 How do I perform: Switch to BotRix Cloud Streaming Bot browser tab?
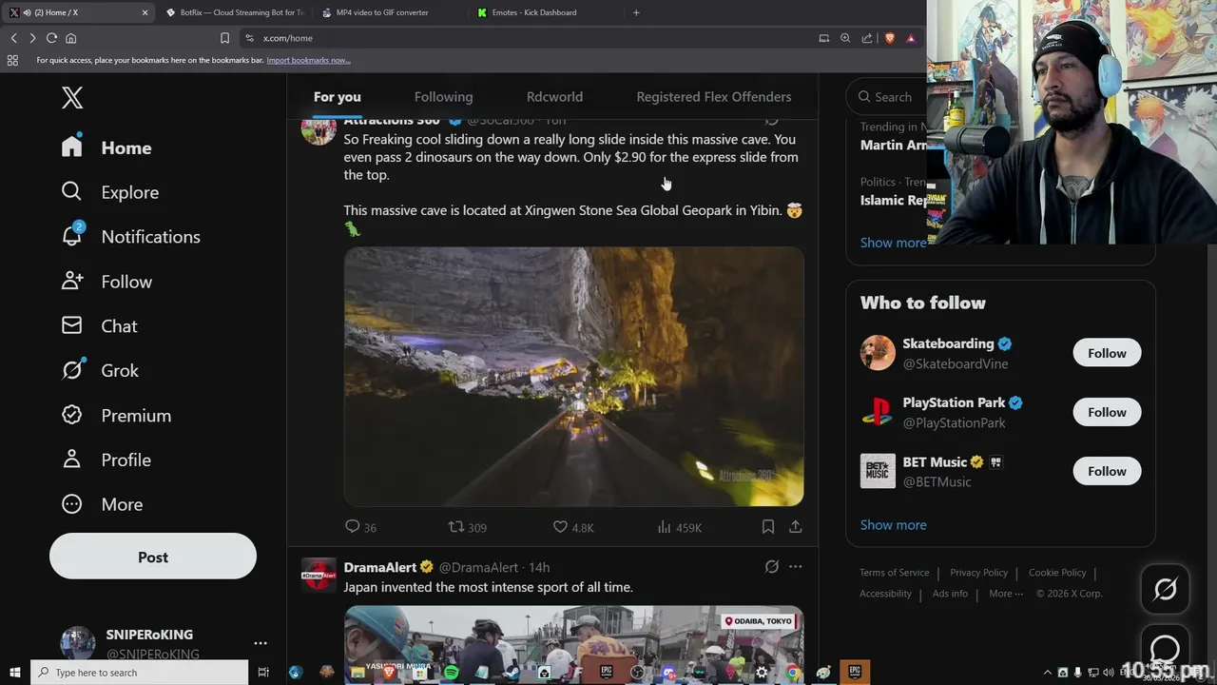coord(234,12)
